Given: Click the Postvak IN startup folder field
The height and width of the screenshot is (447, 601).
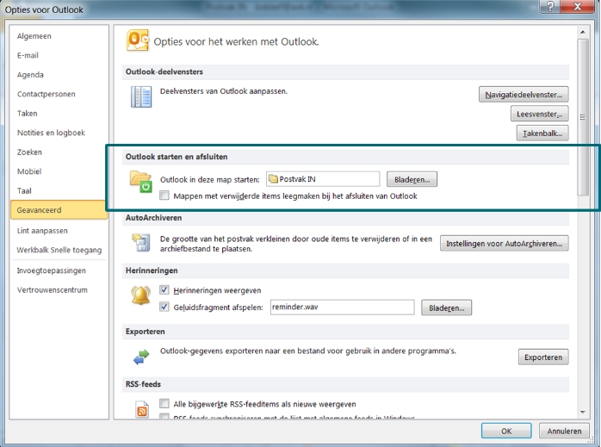Looking at the screenshot, I should (323, 179).
